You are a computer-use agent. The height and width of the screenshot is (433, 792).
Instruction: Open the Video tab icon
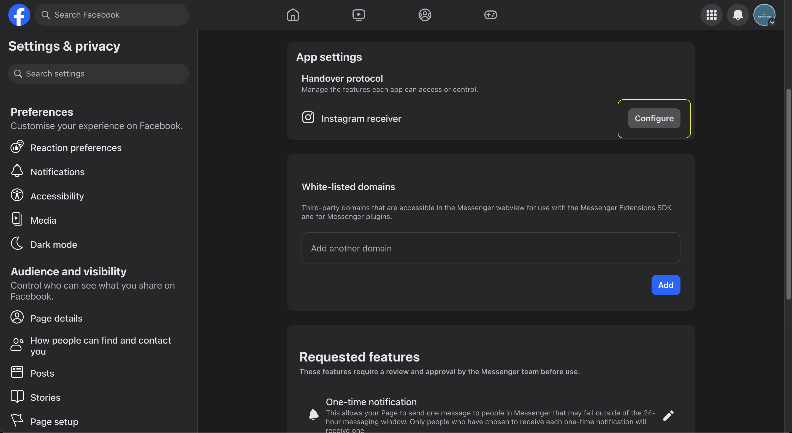359,15
